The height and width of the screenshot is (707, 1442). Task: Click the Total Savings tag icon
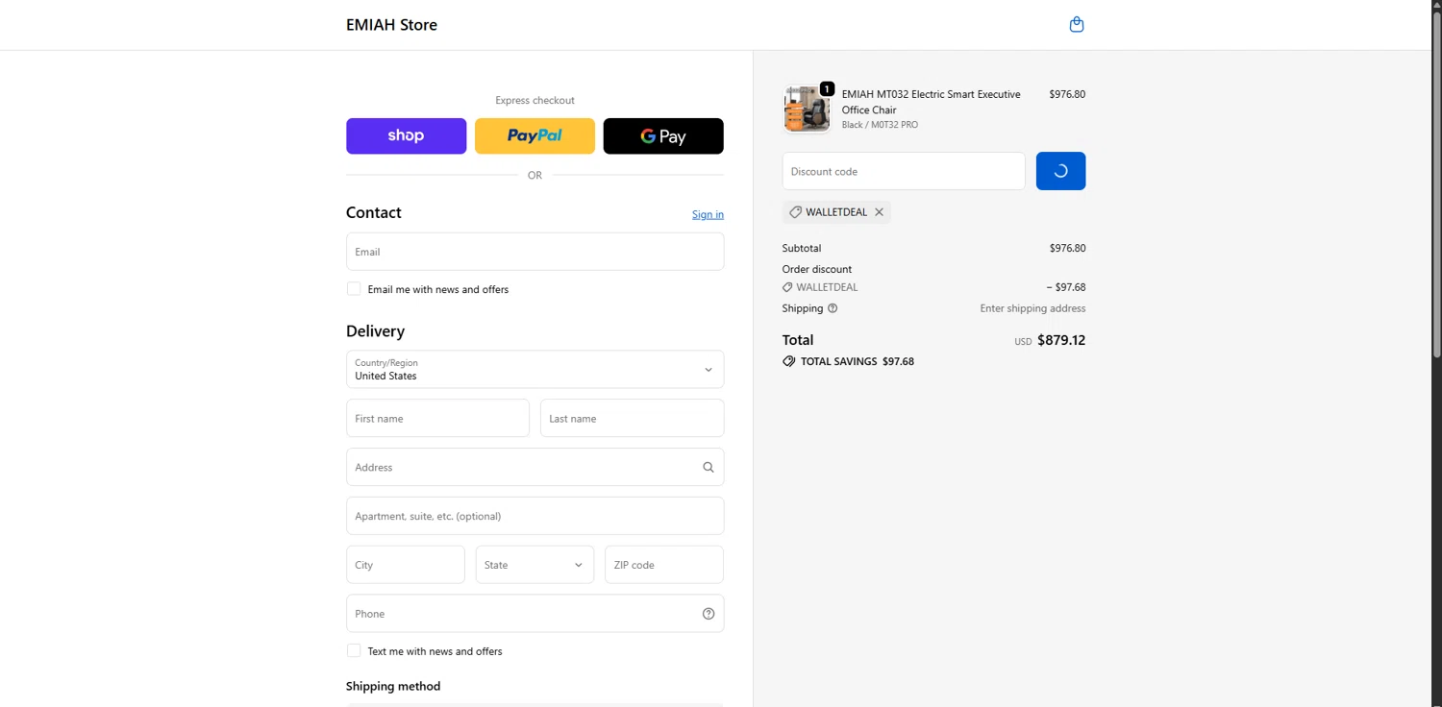click(789, 362)
